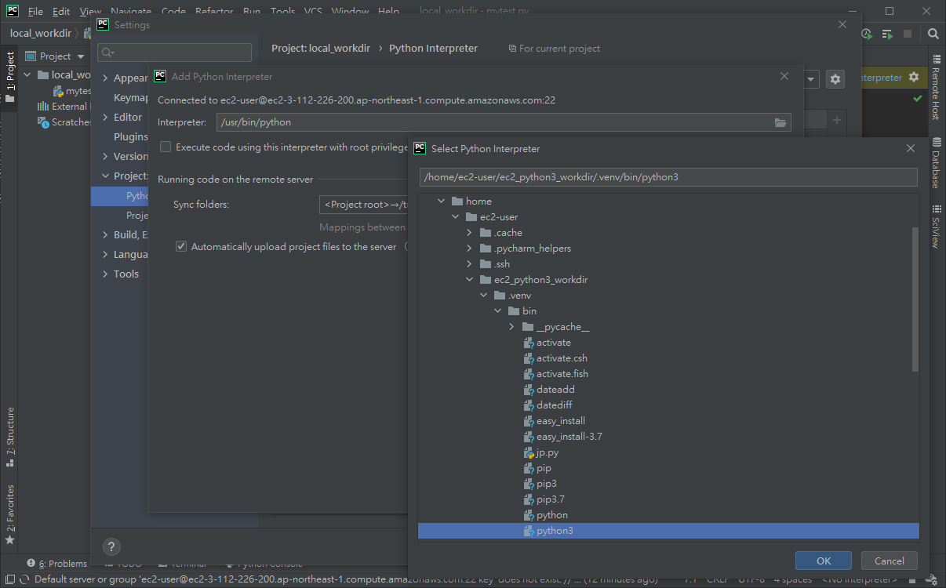Expand the __pycache__ folder
The image size is (946, 588).
(x=512, y=327)
